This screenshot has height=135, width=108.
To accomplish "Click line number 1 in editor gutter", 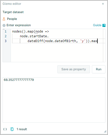I will pyautogui.click(x=6, y=31).
